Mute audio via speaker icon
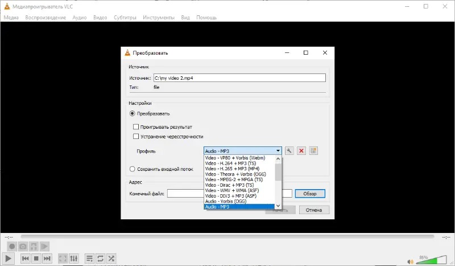Image resolution: width=455 pixels, height=266 pixels. 410,261
